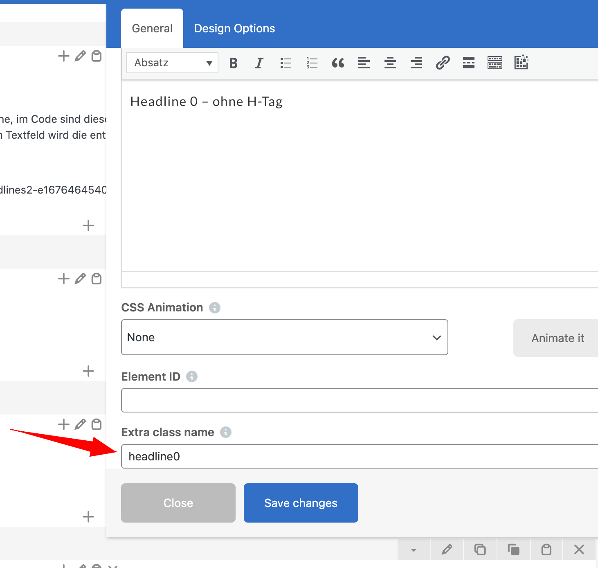Open the Absatz paragraph format dropdown
The image size is (598, 568).
point(172,63)
